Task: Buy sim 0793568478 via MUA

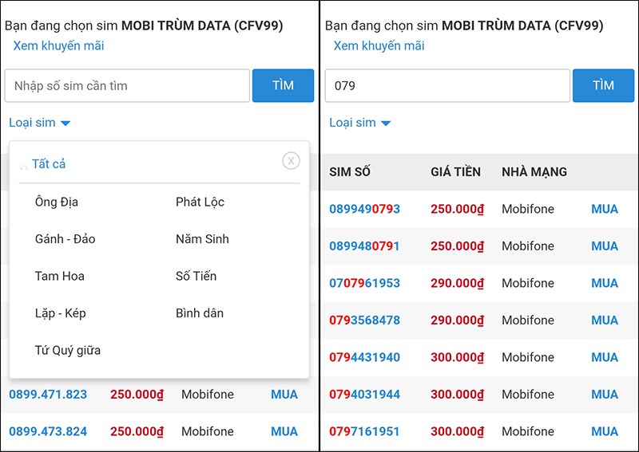Action: click(x=605, y=320)
